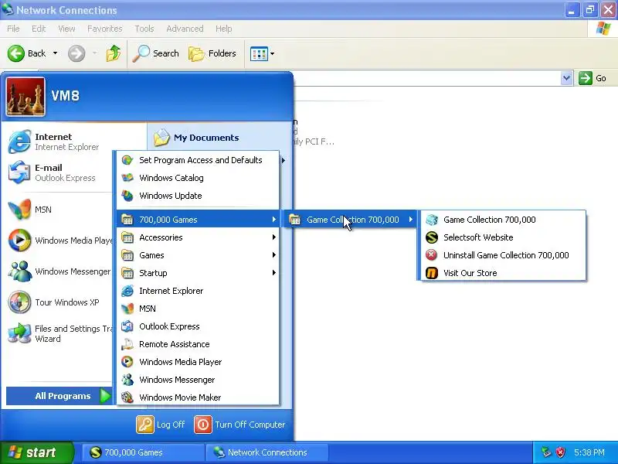Click the Log Off button
Image resolution: width=618 pixels, height=464 pixels.
coord(161,425)
